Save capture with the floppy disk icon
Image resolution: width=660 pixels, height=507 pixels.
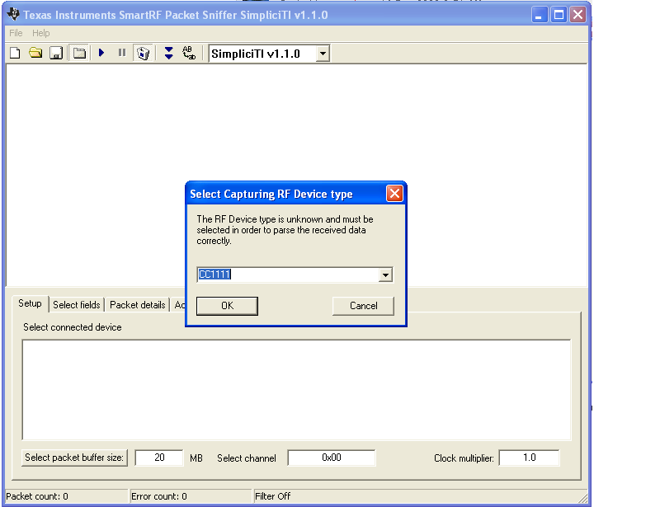point(56,53)
